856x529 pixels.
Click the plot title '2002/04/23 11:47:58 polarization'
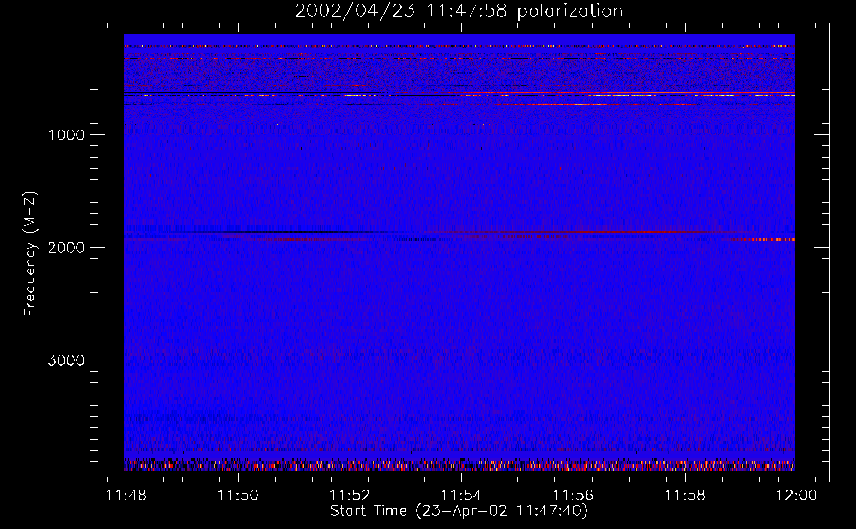(459, 11)
